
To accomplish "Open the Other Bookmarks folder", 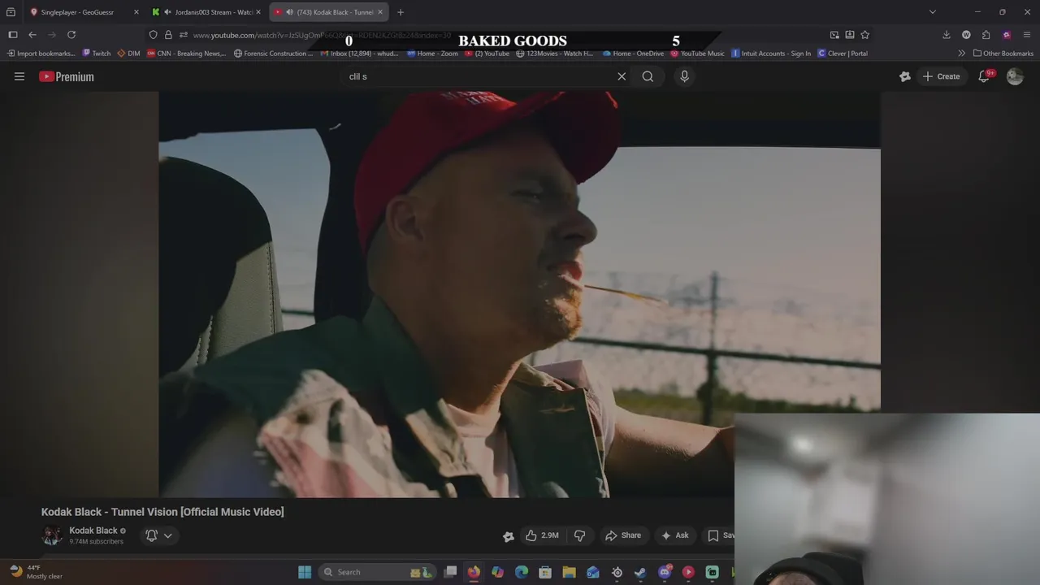I will (x=1003, y=54).
